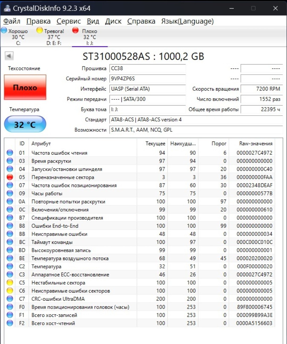Screen dimensions: 287x344
Task: Click the blue status icon for attribute B8
Action: (10, 226)
